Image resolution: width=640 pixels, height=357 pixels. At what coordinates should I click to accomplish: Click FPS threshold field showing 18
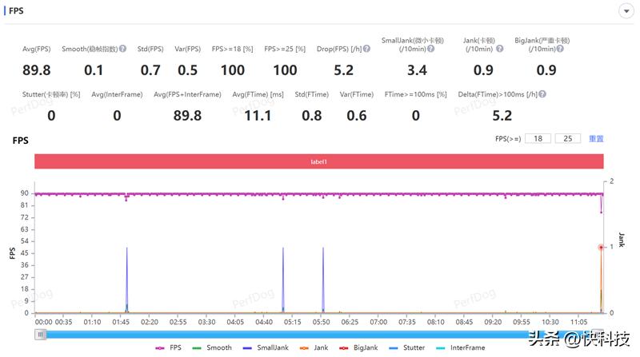coord(538,138)
